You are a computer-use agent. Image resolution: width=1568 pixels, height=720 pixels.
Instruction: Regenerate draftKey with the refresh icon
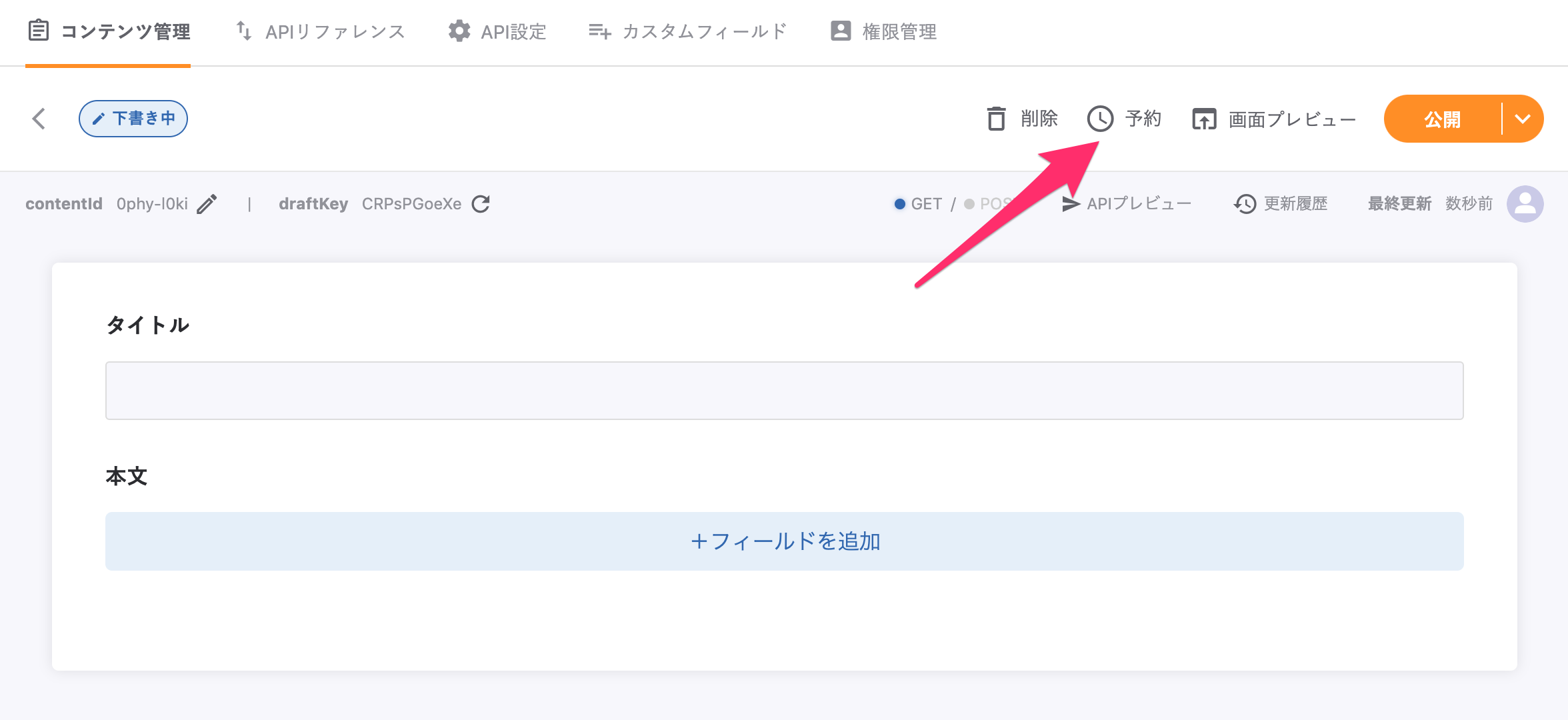481,204
